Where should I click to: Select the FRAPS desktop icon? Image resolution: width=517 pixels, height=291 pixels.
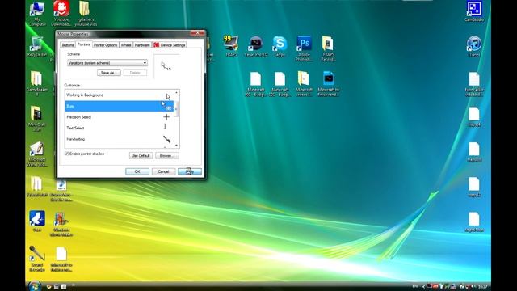click(231, 46)
